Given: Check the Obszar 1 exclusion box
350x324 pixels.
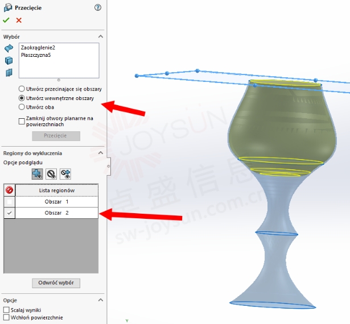Looking at the screenshot, I should [x=9, y=202].
